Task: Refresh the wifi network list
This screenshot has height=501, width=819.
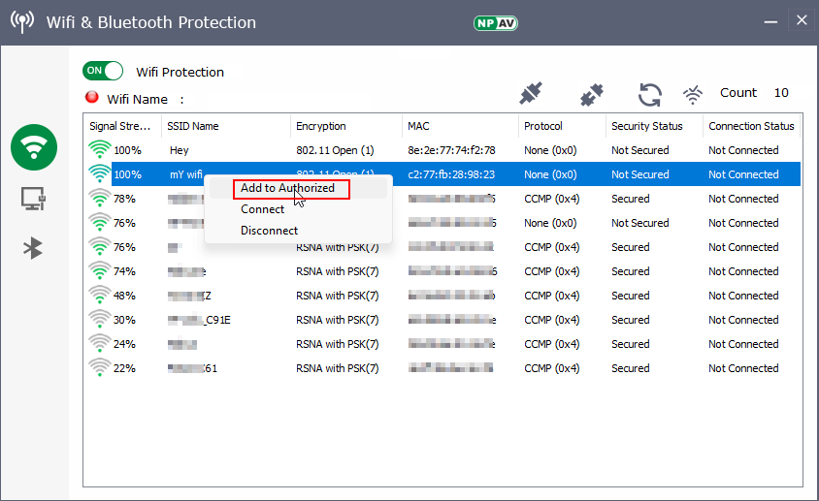Action: click(649, 94)
